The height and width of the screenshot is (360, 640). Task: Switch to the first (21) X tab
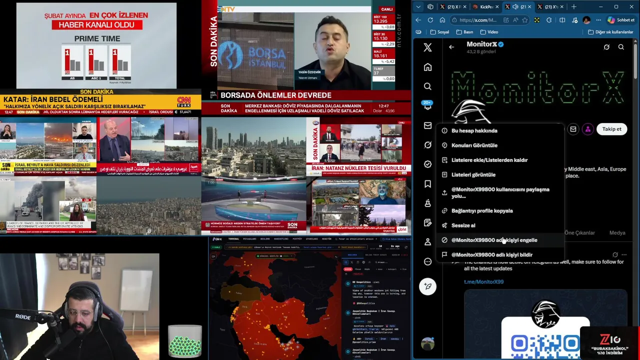(452, 7)
